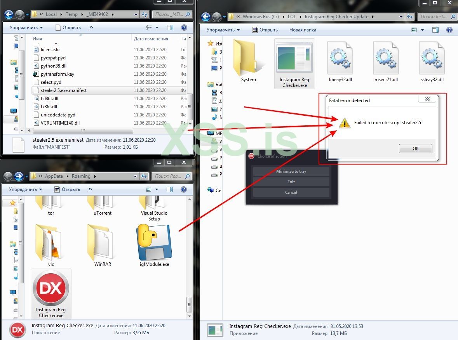Sort by Дата изменения column header
The image size is (458, 340).
tap(154, 38)
